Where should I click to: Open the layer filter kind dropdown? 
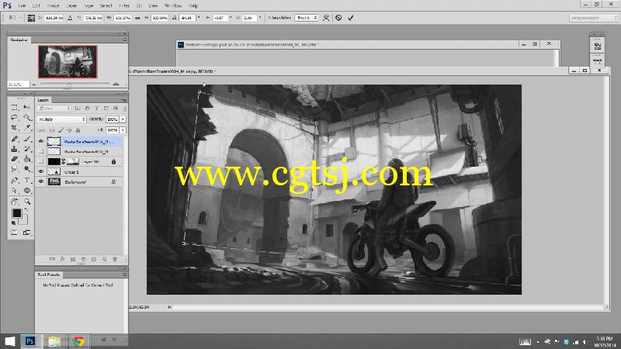click(54, 108)
